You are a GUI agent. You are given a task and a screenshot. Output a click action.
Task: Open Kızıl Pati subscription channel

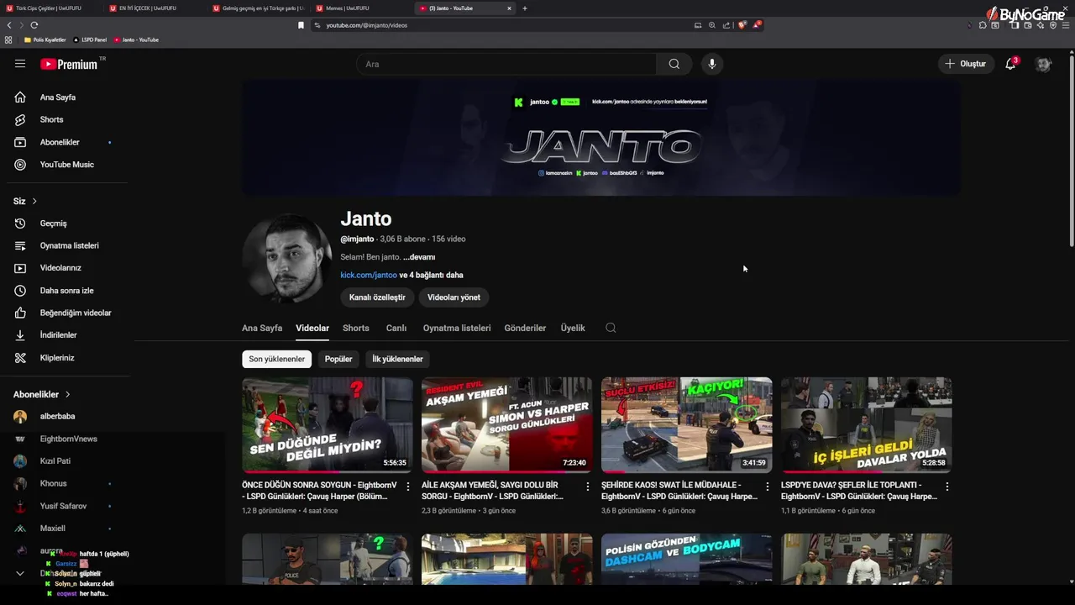55,461
